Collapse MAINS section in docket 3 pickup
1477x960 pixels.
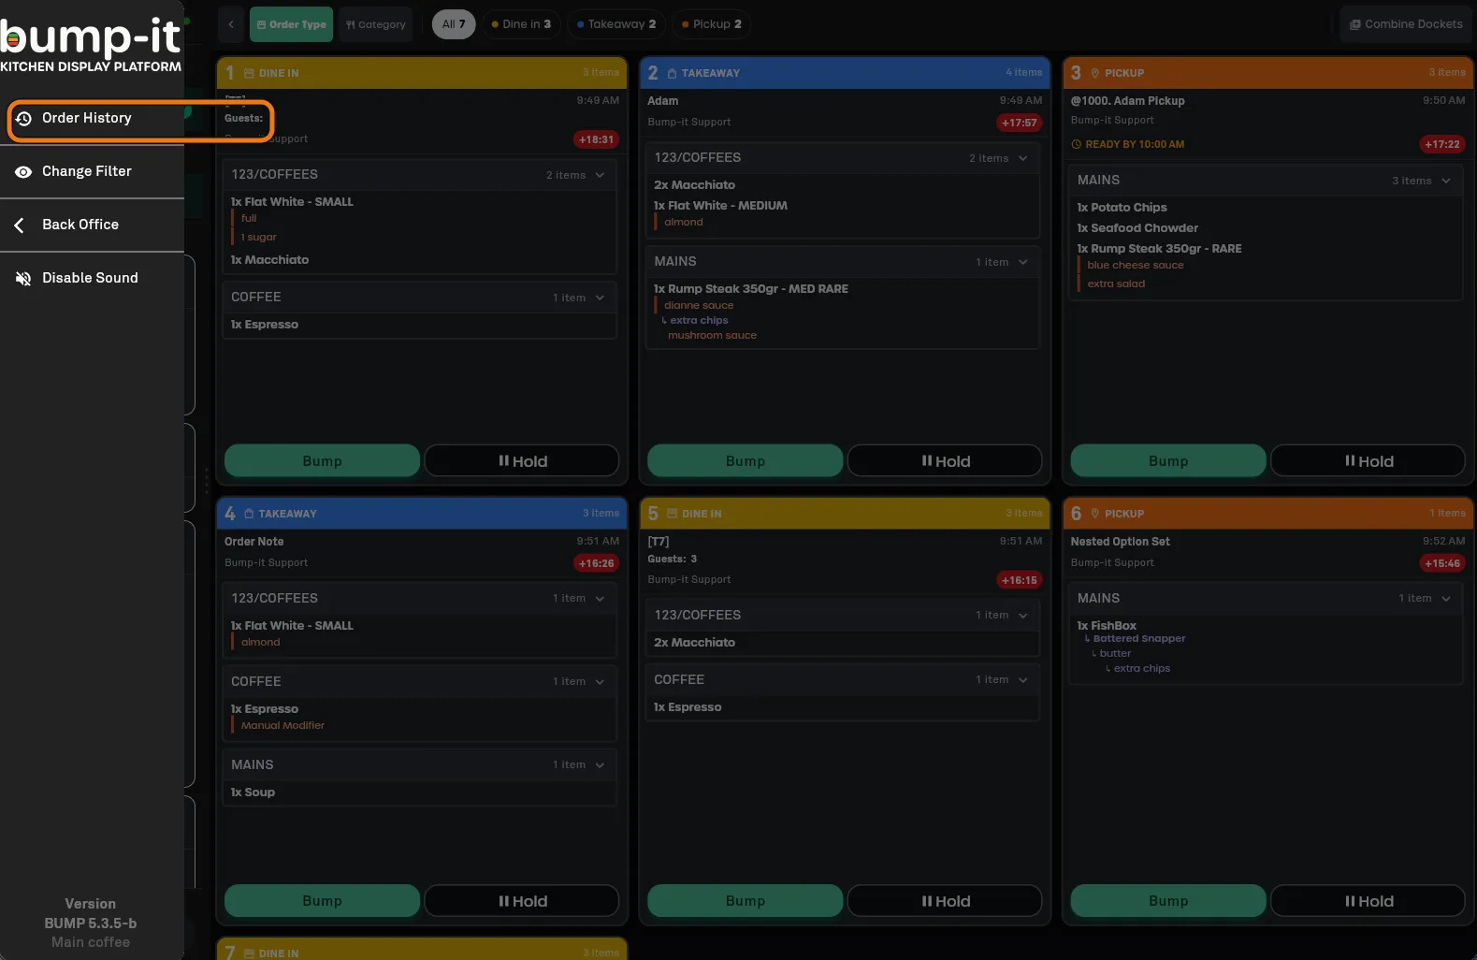coord(1445,181)
